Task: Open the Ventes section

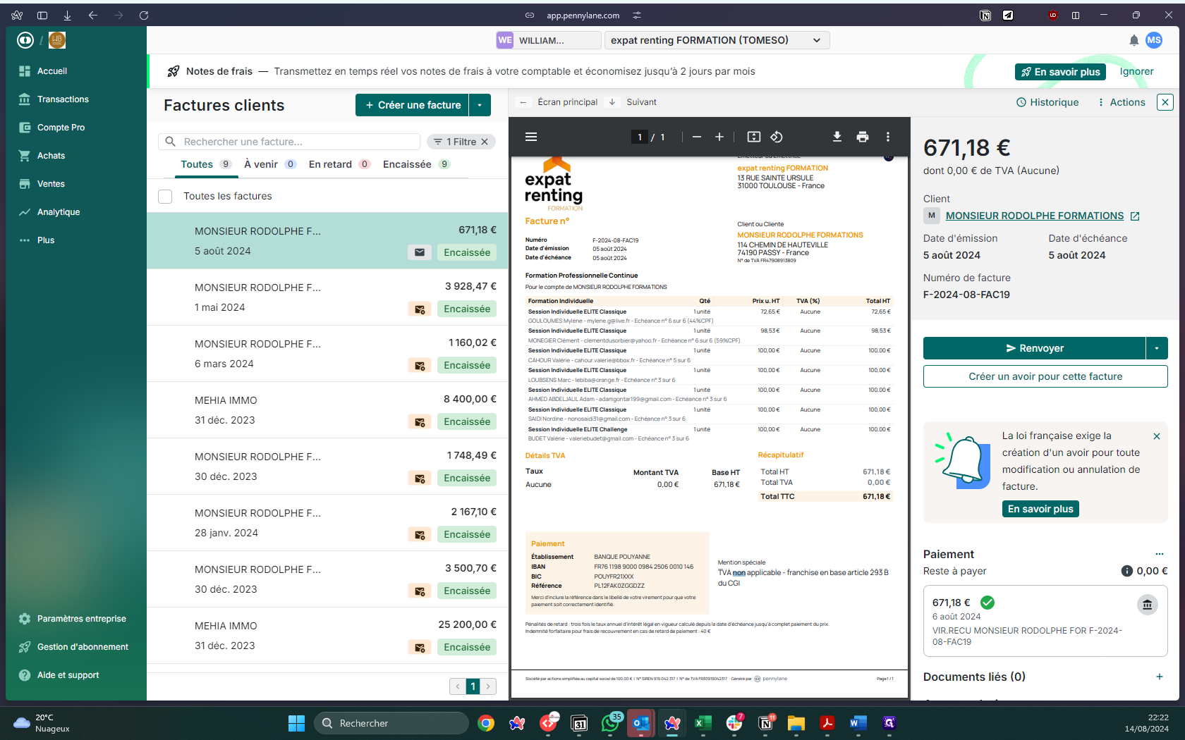Action: click(x=51, y=184)
